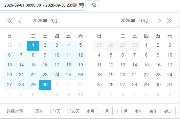Pick September 9 in the calendar

45,55
